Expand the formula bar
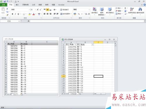 click(145, 21)
